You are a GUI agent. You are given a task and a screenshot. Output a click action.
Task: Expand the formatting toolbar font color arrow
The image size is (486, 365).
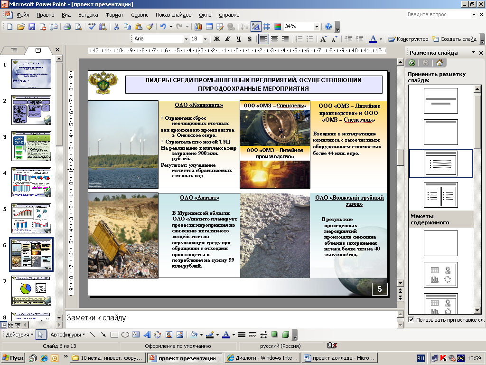coord(381,39)
